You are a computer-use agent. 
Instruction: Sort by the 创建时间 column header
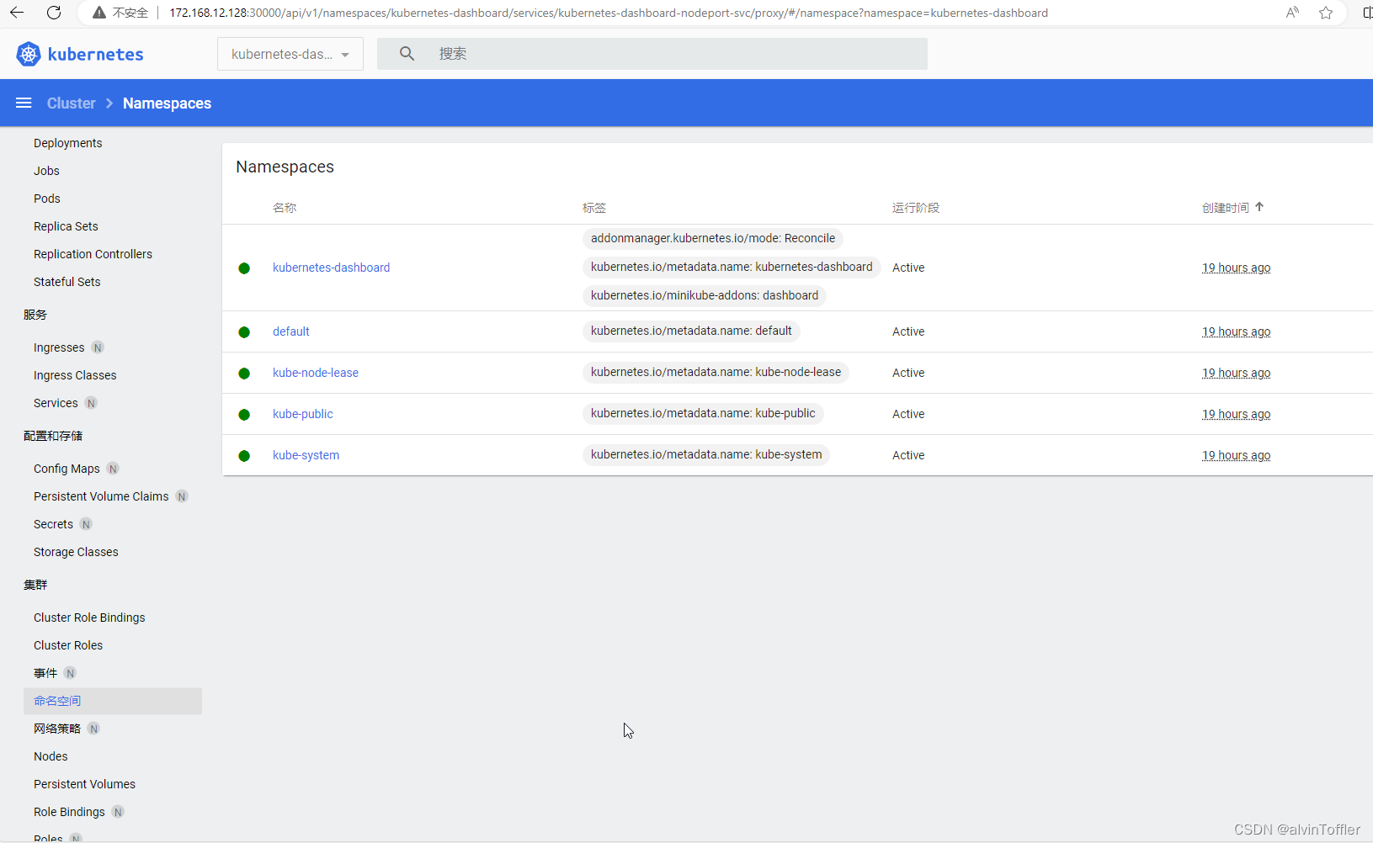pos(1226,208)
